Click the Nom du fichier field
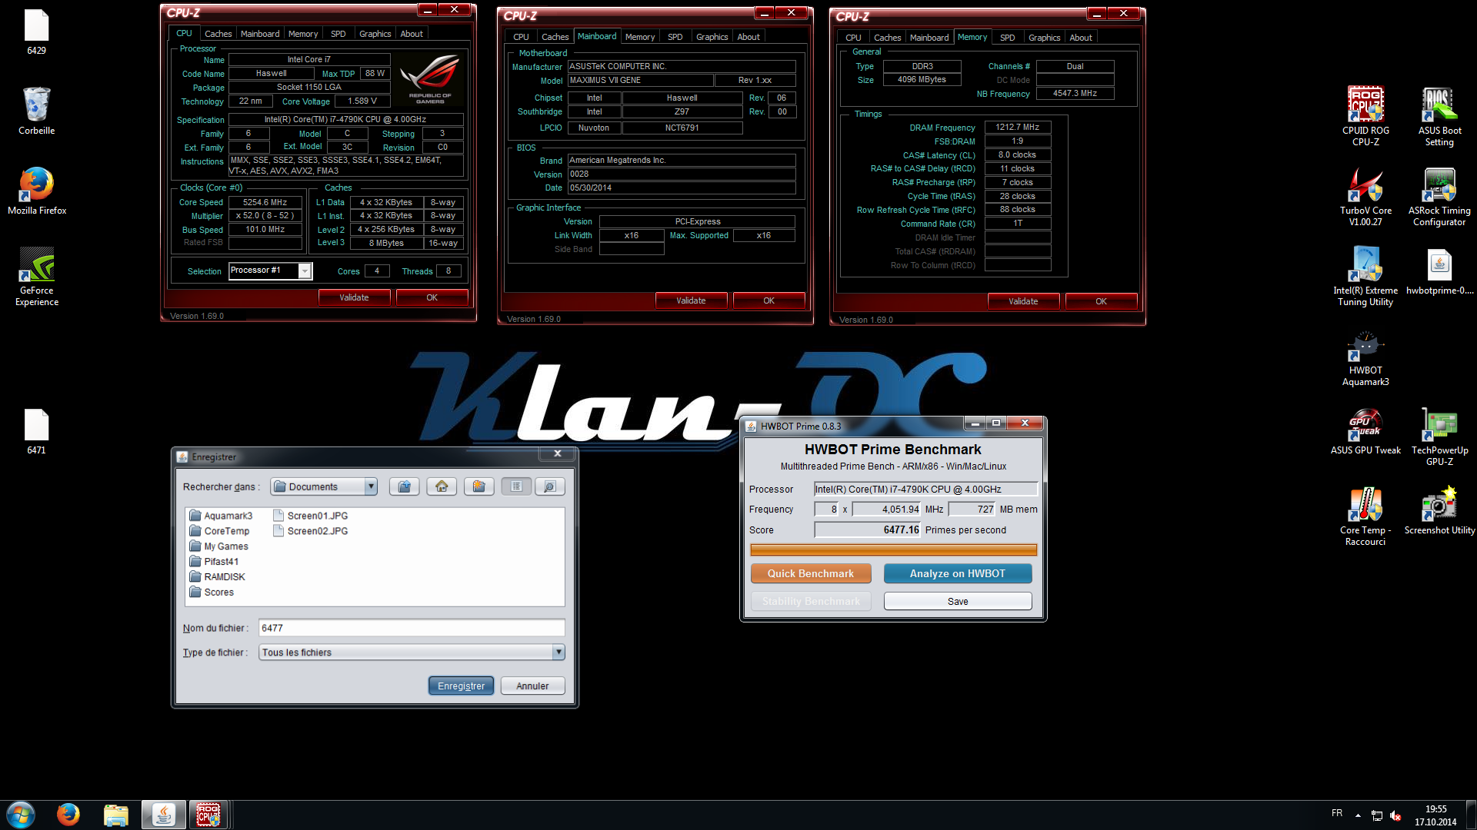Screen dimensions: 1477x830 coord(412,628)
